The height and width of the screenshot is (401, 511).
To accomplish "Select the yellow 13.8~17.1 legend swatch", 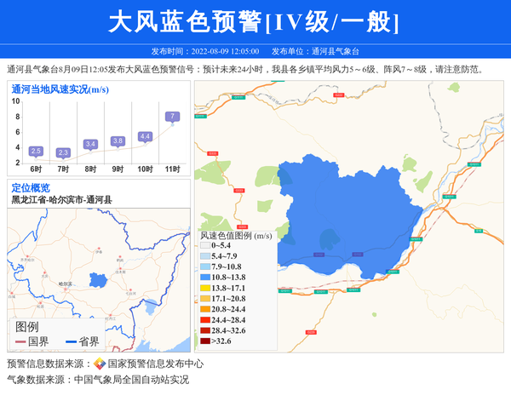I will tap(204, 289).
